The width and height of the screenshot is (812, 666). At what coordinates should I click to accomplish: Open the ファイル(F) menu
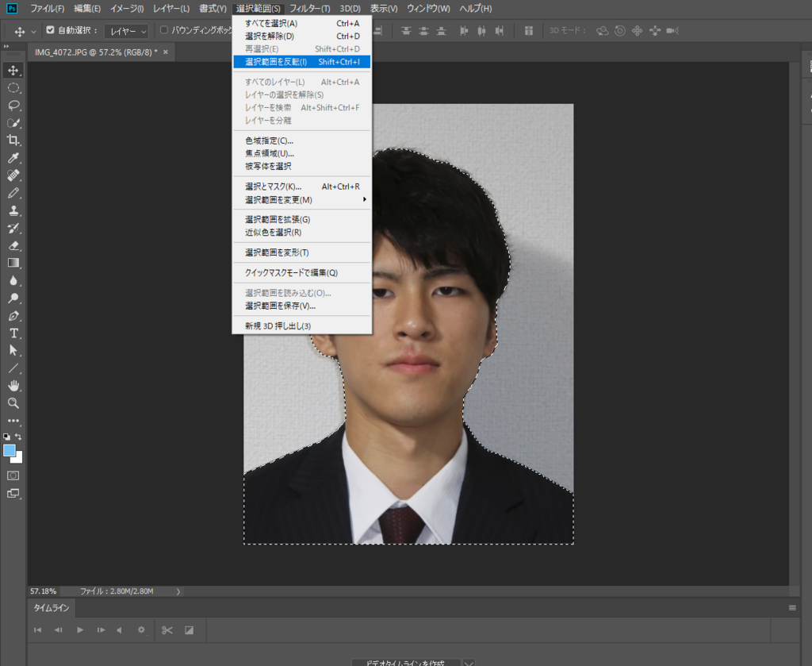click(47, 9)
